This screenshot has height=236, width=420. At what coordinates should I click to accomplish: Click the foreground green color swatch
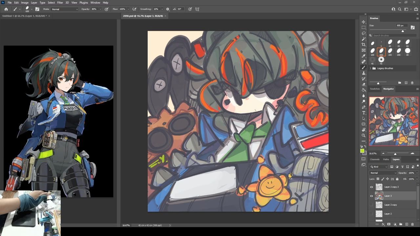pyautogui.click(x=362, y=151)
